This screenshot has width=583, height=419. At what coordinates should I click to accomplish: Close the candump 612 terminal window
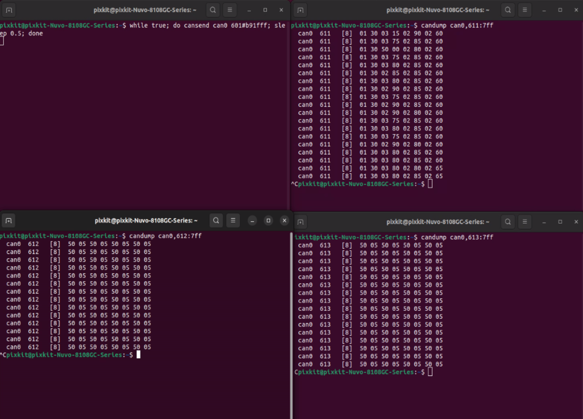(284, 220)
